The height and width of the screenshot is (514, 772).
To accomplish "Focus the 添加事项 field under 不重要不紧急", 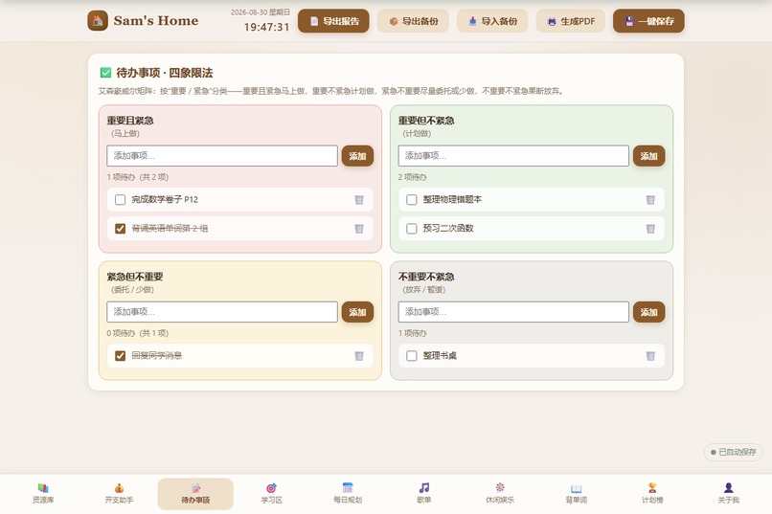I will 513,312.
